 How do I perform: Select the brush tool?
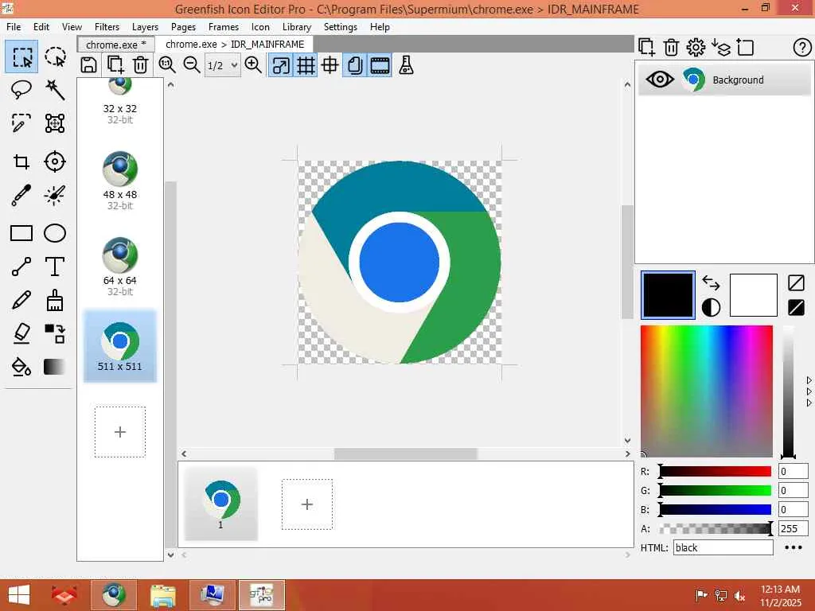(55, 300)
